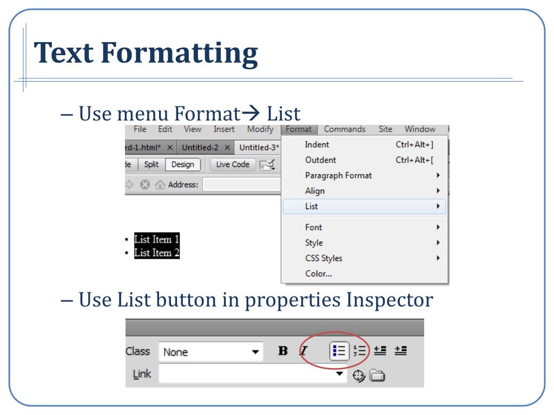This screenshot has height=415, width=554.
Task: Click the Home icon near Address
Action: (160, 184)
